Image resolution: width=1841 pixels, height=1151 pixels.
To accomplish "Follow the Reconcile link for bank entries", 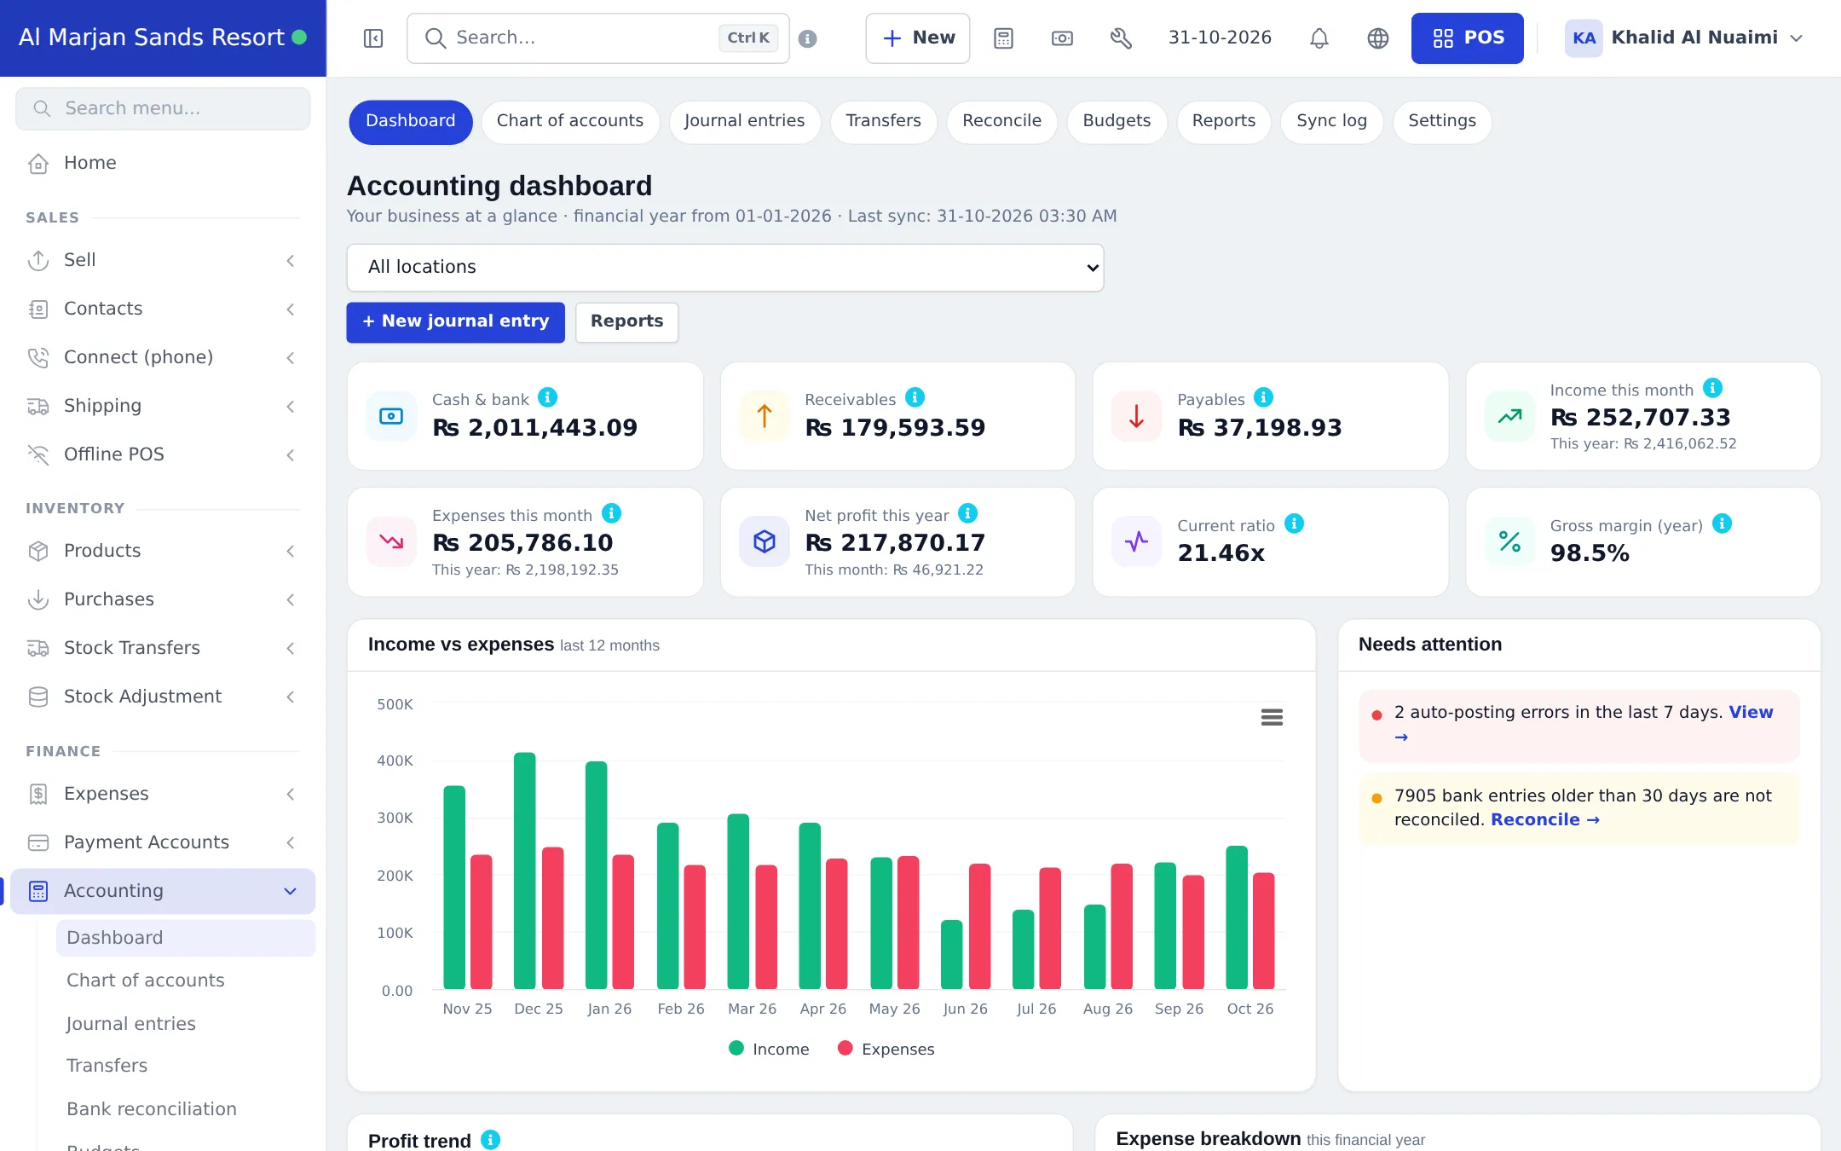I will 1544,820.
